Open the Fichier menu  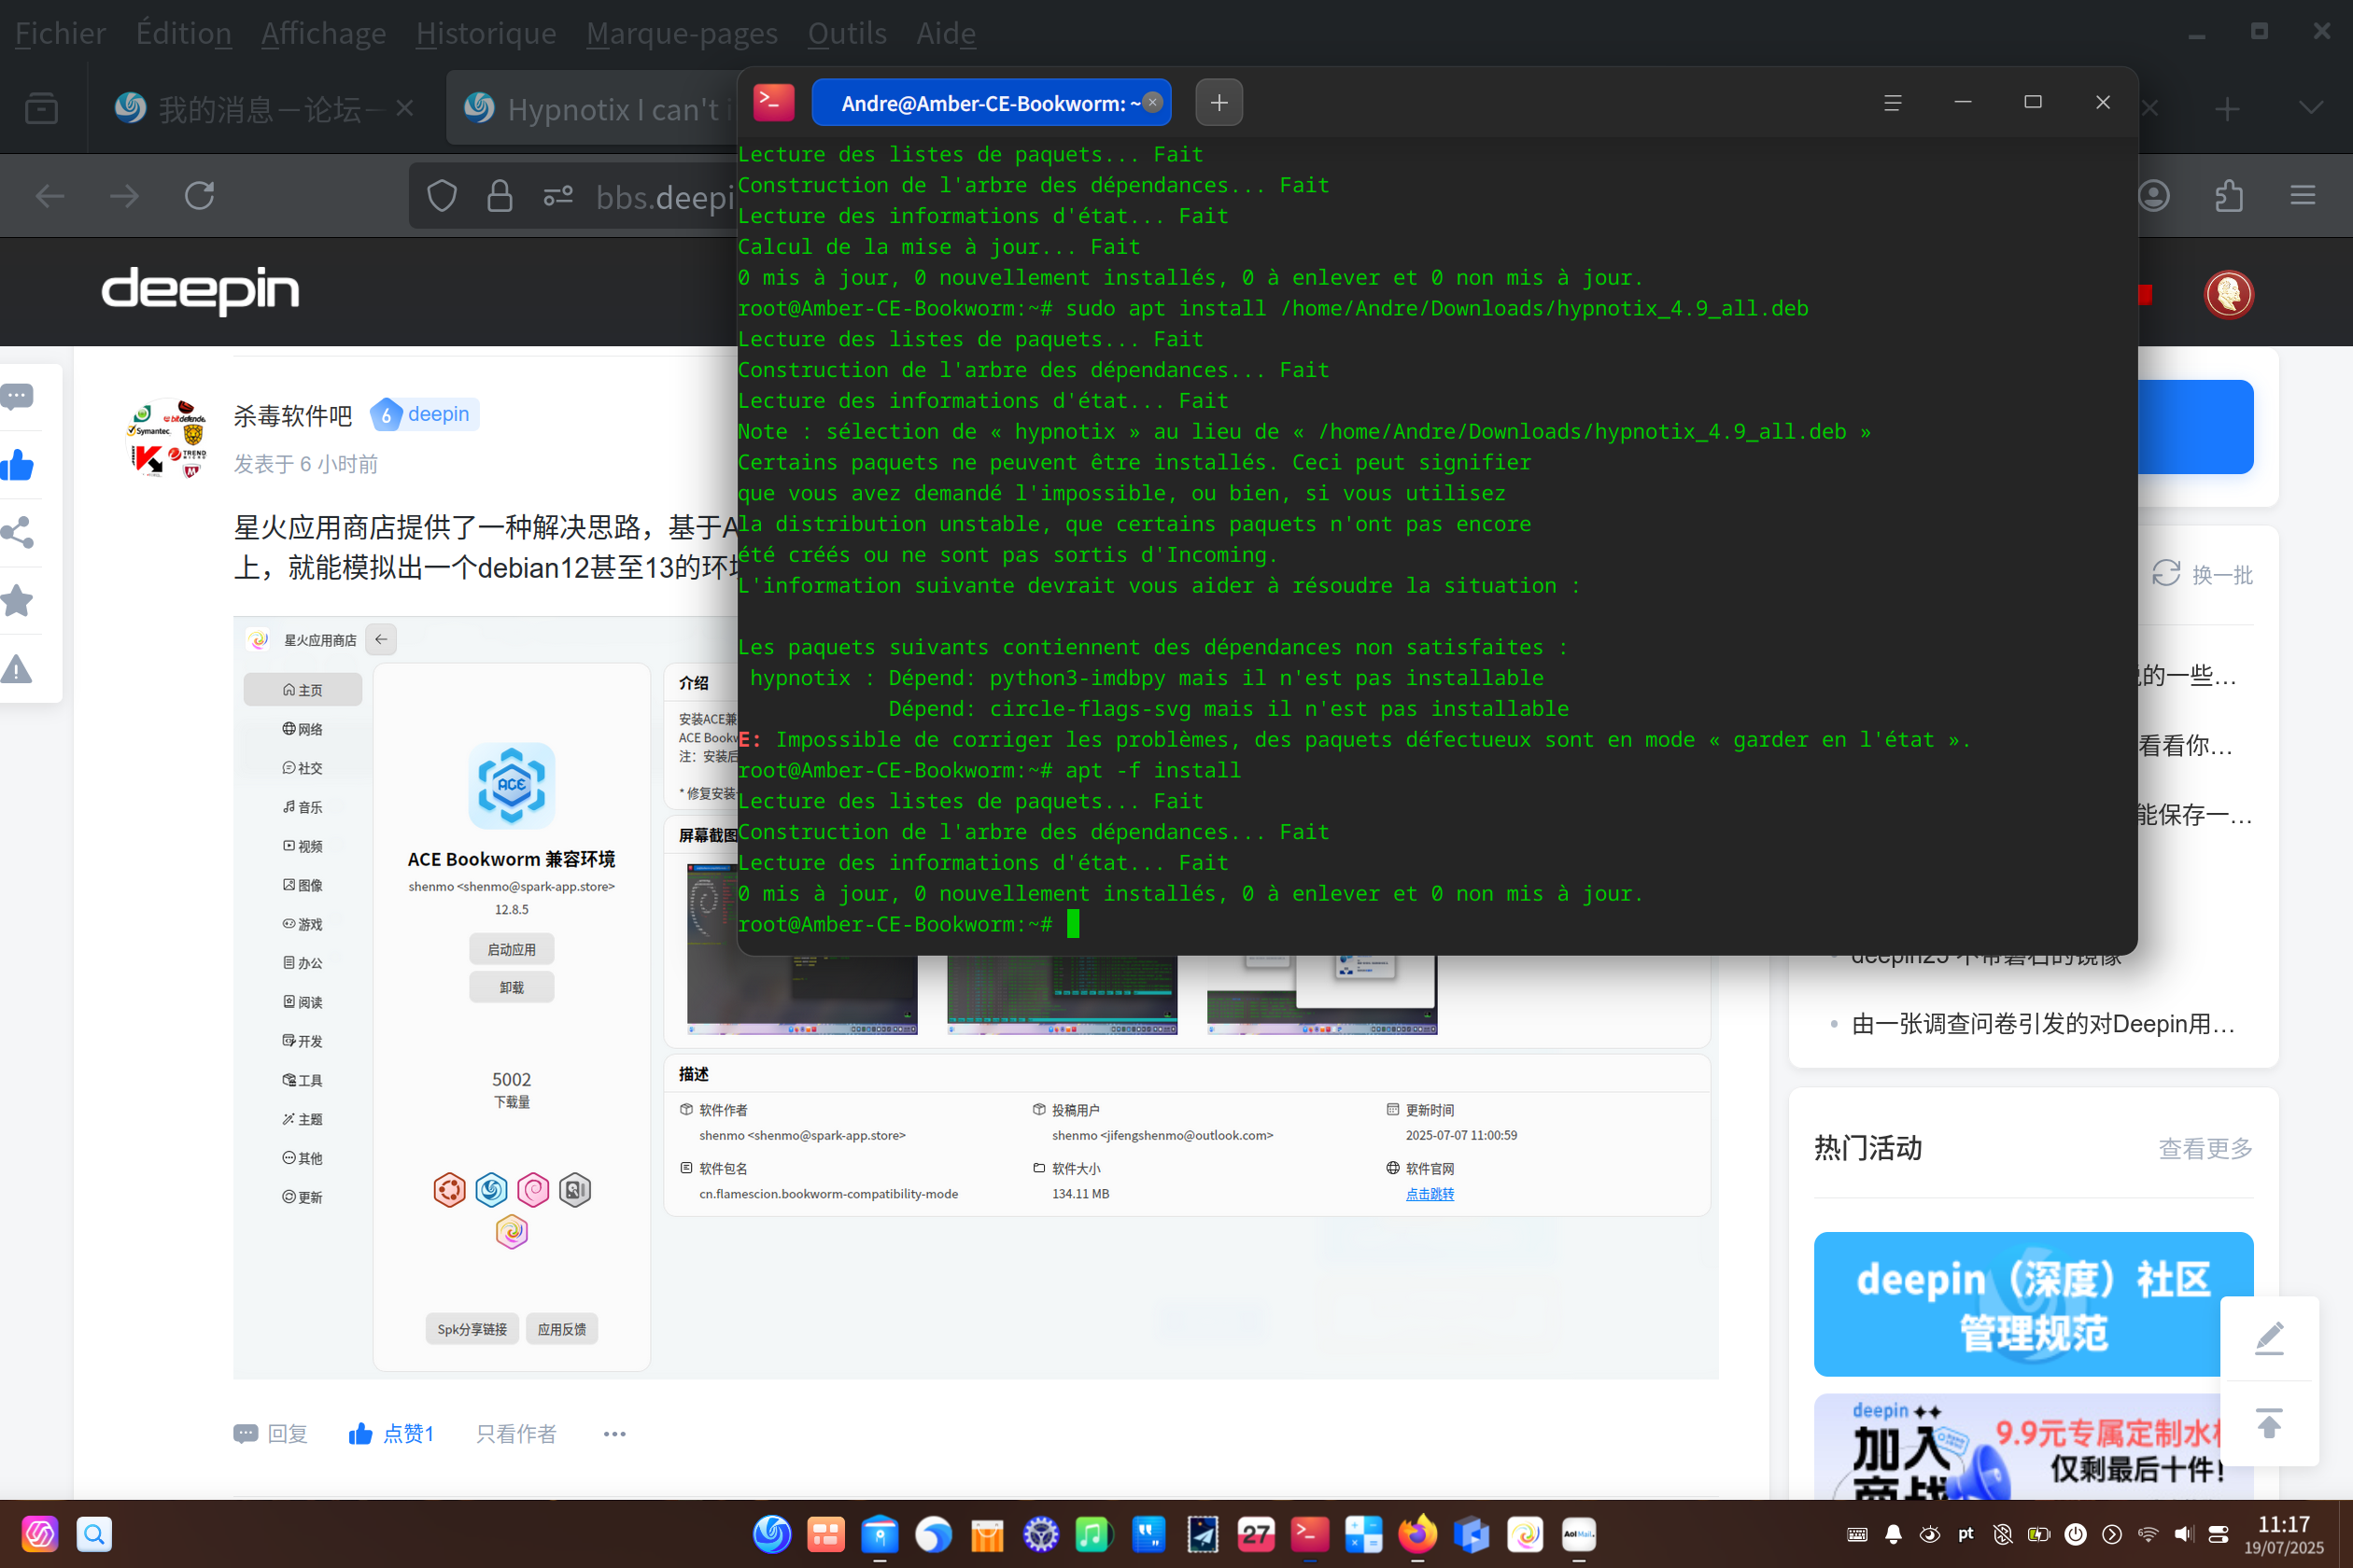click(60, 33)
